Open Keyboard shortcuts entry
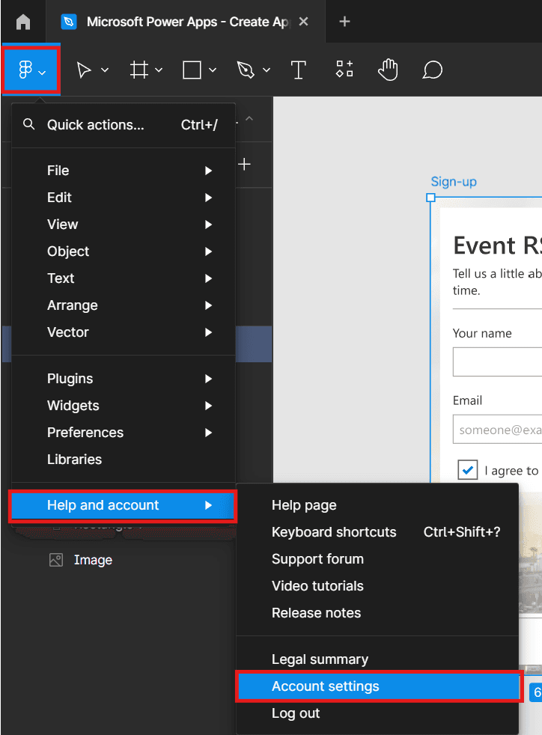 [334, 532]
